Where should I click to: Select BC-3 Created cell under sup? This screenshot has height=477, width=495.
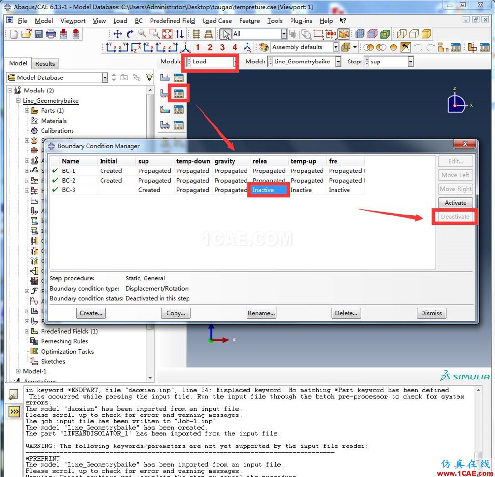tap(155, 190)
